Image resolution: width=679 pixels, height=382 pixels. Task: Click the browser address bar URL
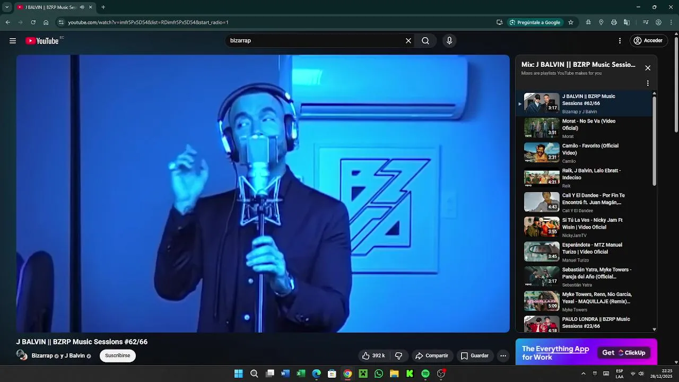click(x=148, y=22)
